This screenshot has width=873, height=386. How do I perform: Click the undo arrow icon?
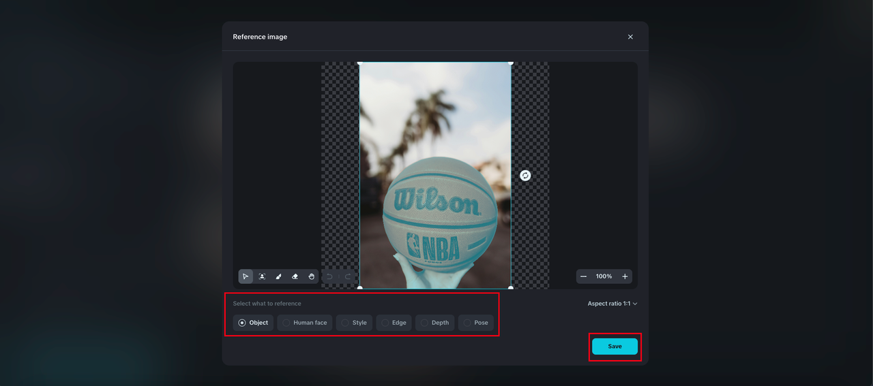click(329, 276)
